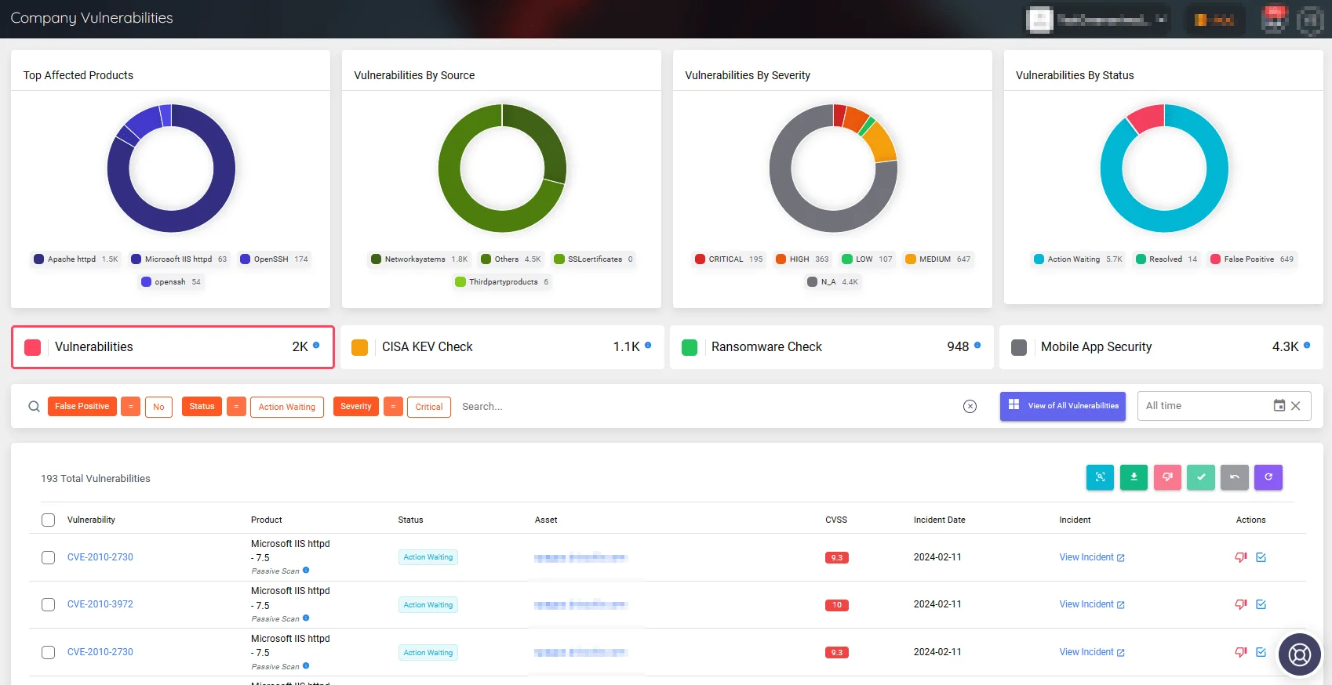The image size is (1332, 685).
Task: Click info dot next to Ransomware Check 948
Action: [x=977, y=345]
